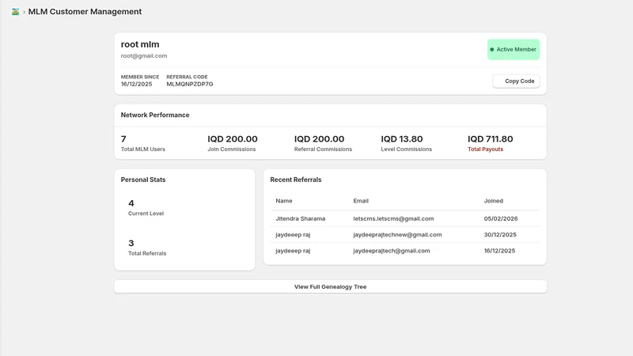Copy the referral code with Copy Code
Viewport: 633px width, 356px height.
coord(516,81)
